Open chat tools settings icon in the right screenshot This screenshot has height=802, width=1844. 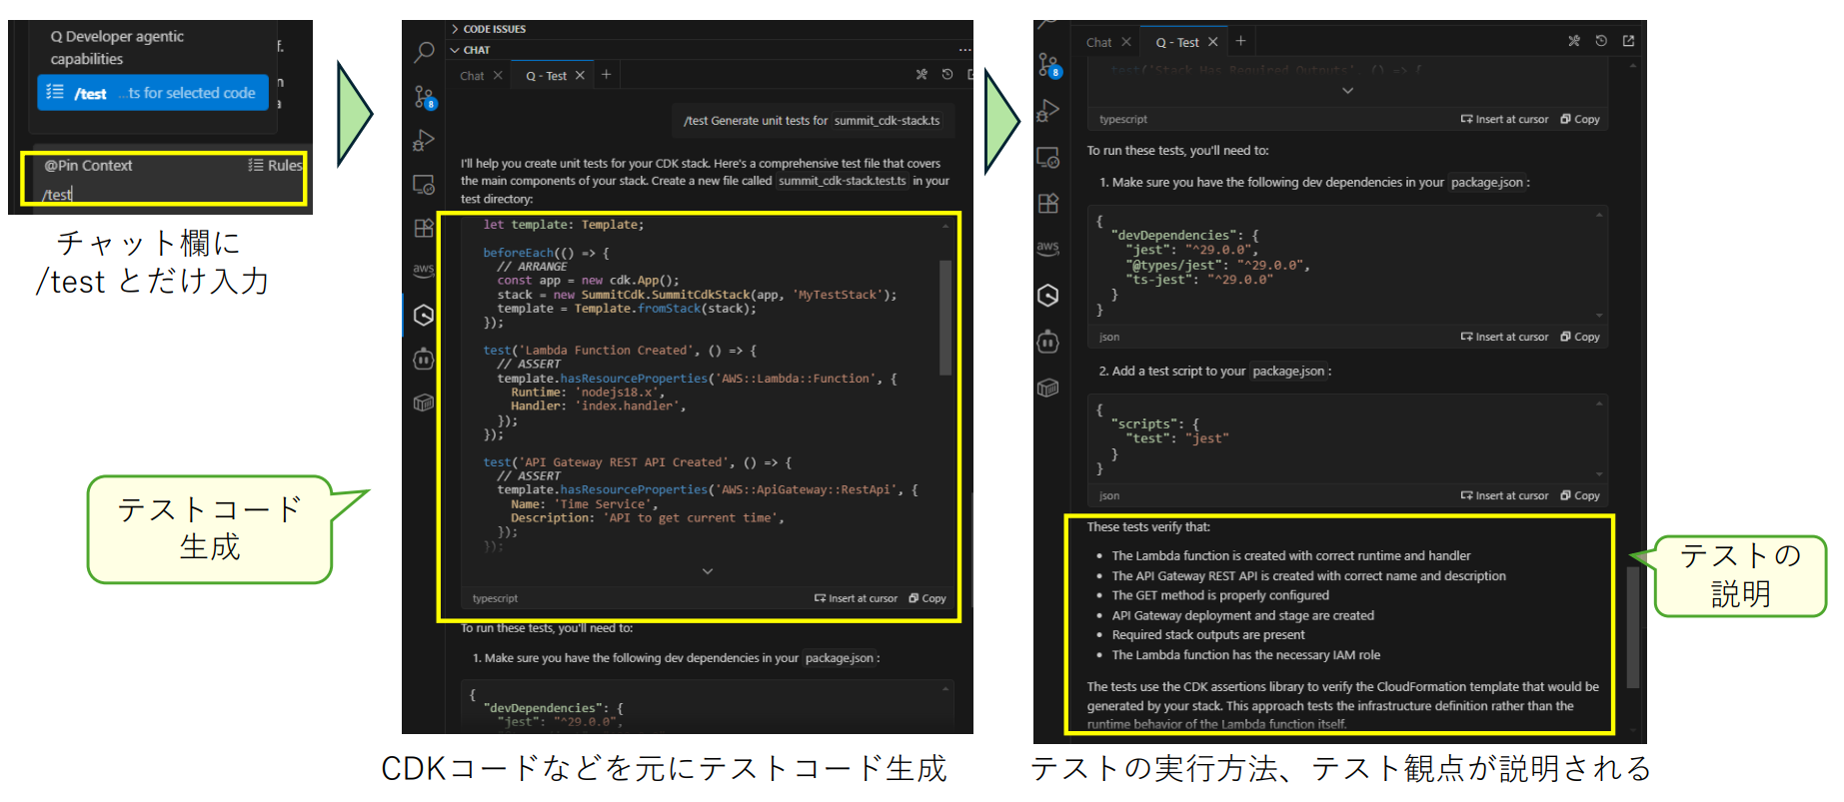click(1574, 41)
